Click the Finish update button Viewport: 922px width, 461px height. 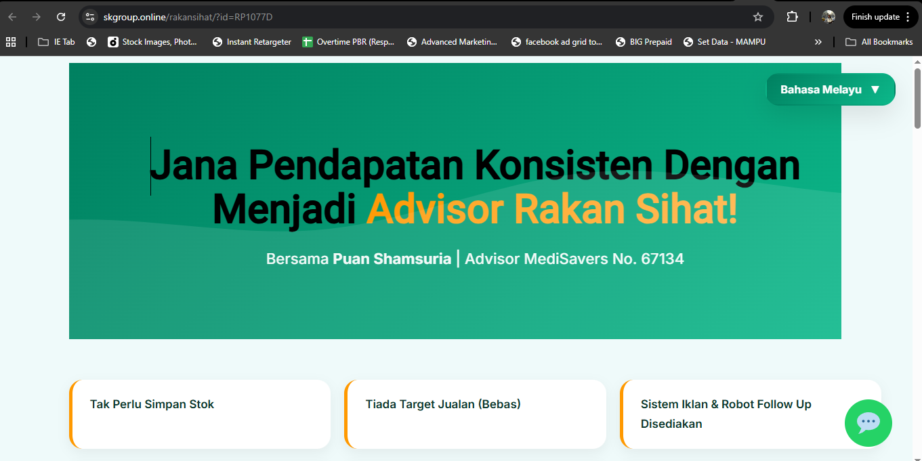click(x=876, y=16)
